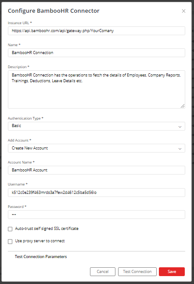The image size is (194, 284).
Task: Click the Authentication Type chevron arrow
Action: pyautogui.click(x=180, y=127)
